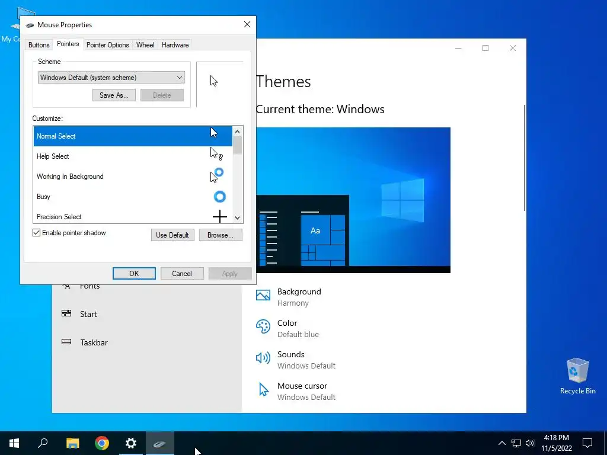Click the Mouse Properties taskbar icon

coord(160,443)
